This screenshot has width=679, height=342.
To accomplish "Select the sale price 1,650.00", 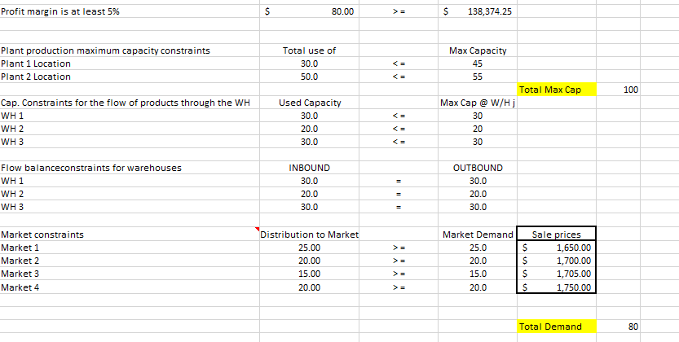I will click(x=557, y=248).
